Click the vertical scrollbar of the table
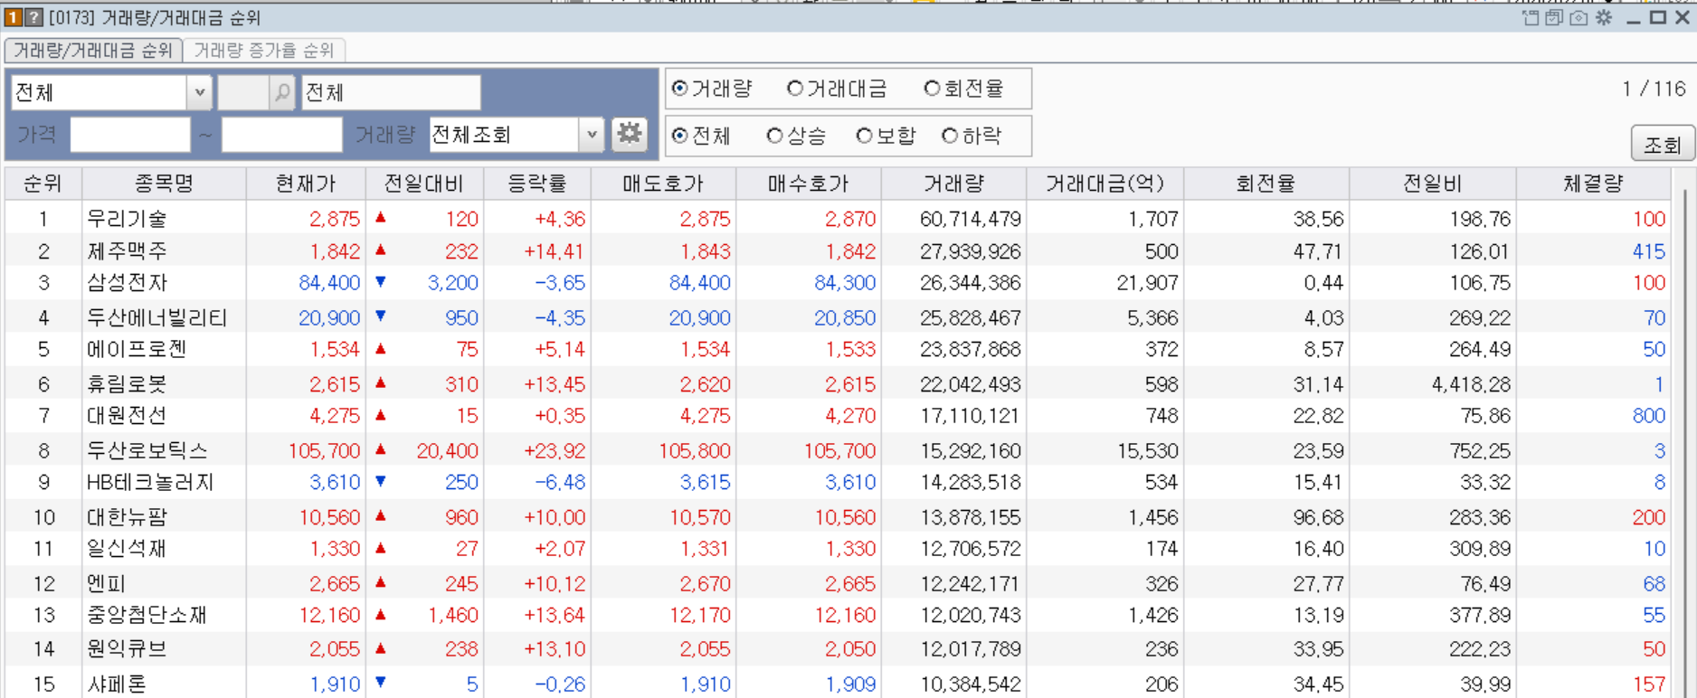Viewport: 1697px width, 698px height. pyautogui.click(x=1683, y=443)
